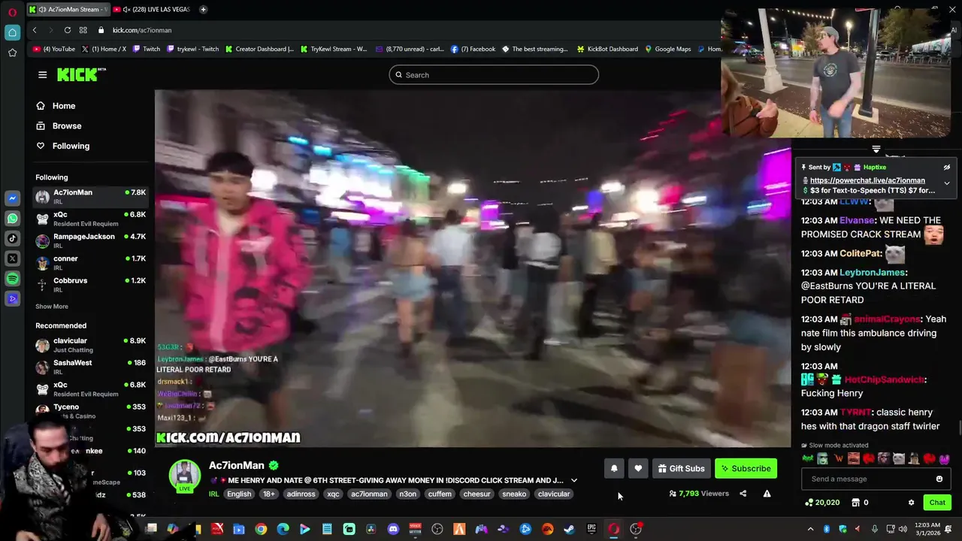This screenshot has height=541, width=962.
Task: Open Following in the sidebar
Action: (63, 146)
